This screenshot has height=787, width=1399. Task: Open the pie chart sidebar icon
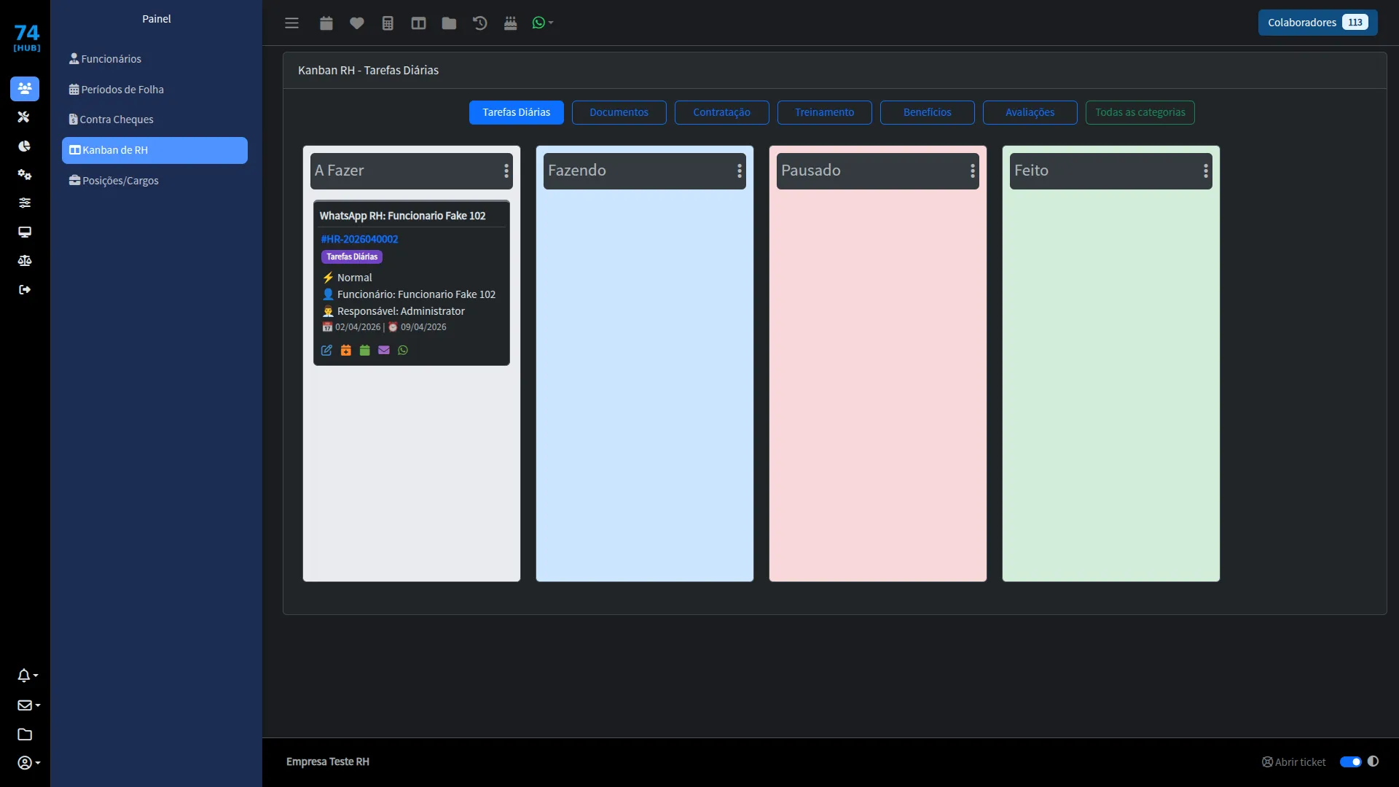pyautogui.click(x=24, y=146)
